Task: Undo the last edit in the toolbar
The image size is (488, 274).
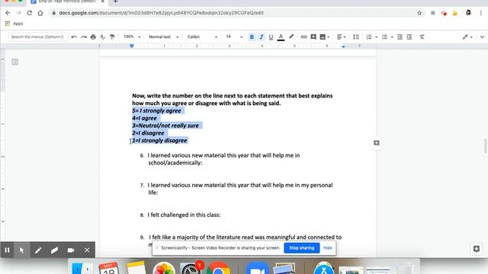Action: click(x=74, y=37)
